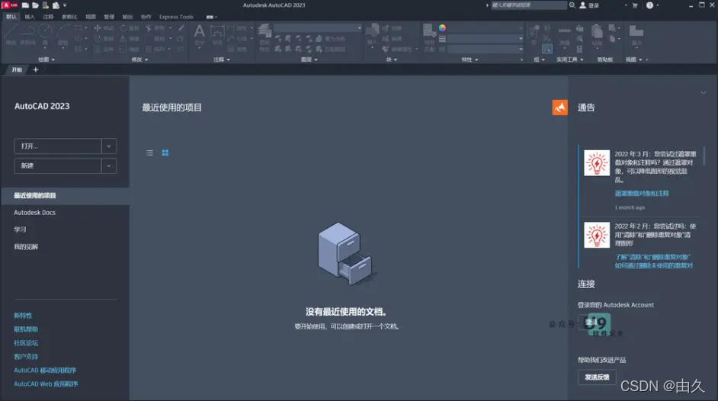This screenshot has width=718, height=401.
Task: Switch recent items to list view
Action: (x=149, y=153)
